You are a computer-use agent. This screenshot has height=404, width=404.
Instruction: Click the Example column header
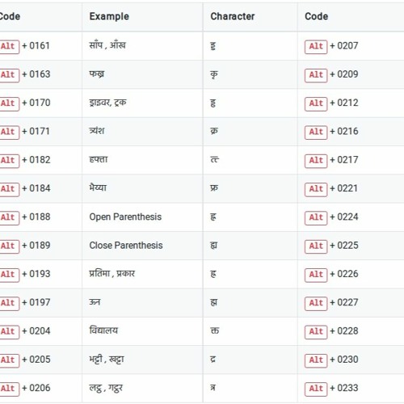[109, 16]
